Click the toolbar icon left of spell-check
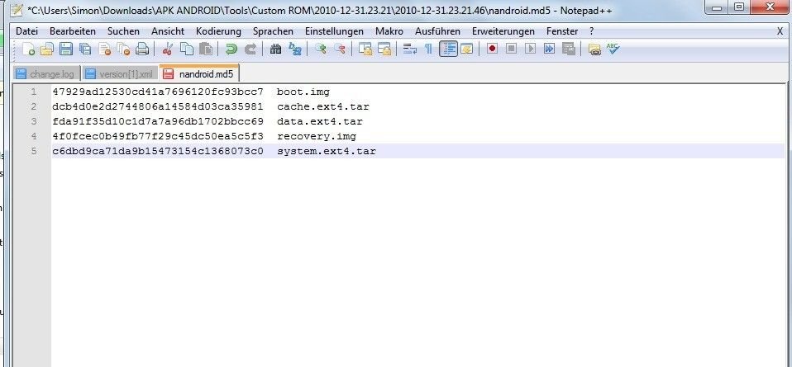Image resolution: width=792 pixels, height=367 pixels. [x=594, y=49]
